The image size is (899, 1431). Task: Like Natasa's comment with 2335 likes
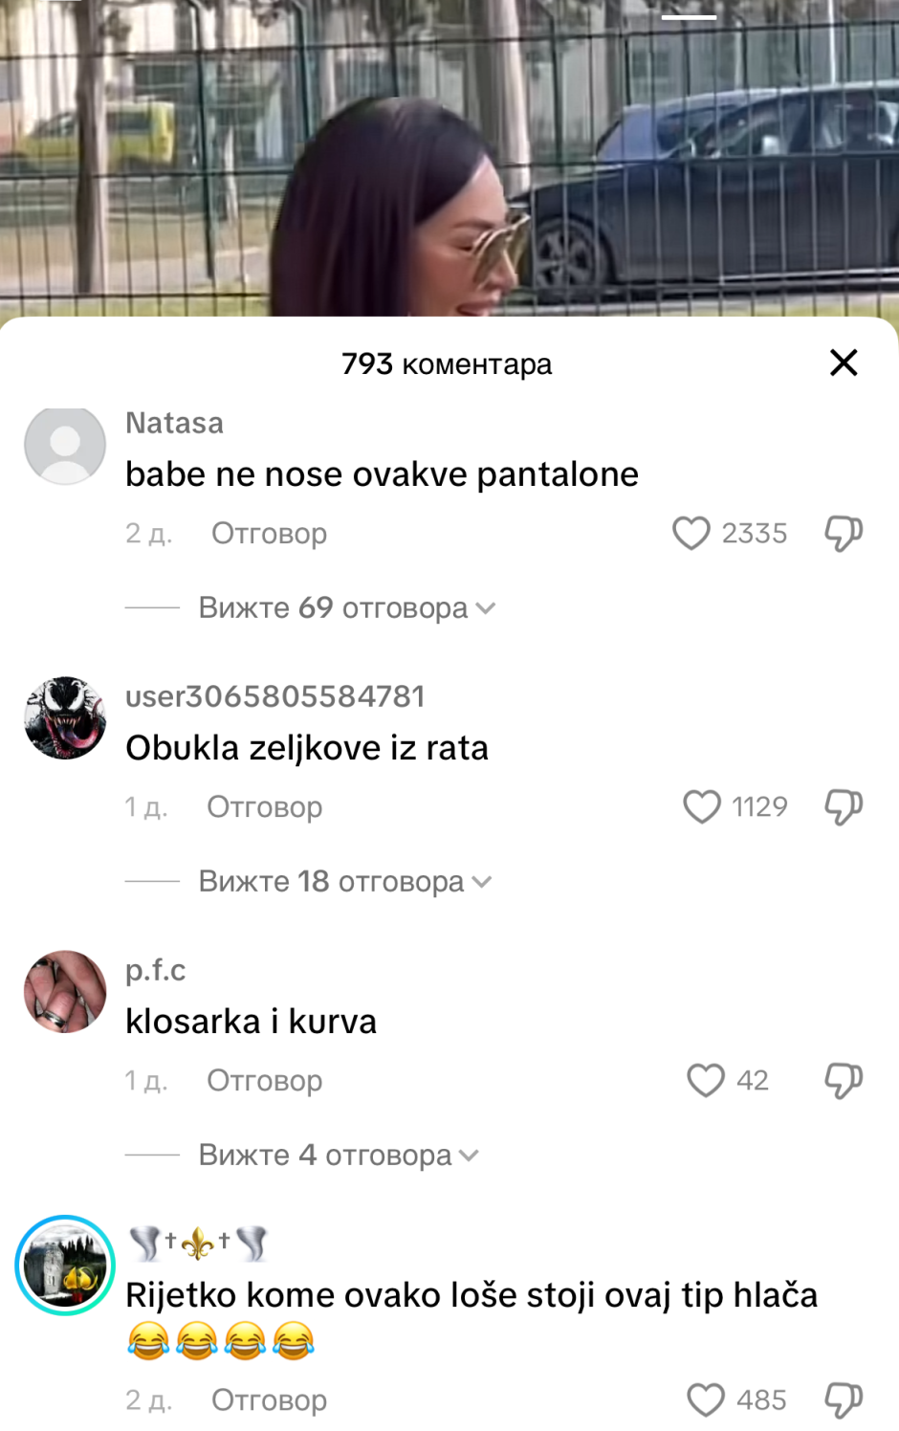point(691,533)
